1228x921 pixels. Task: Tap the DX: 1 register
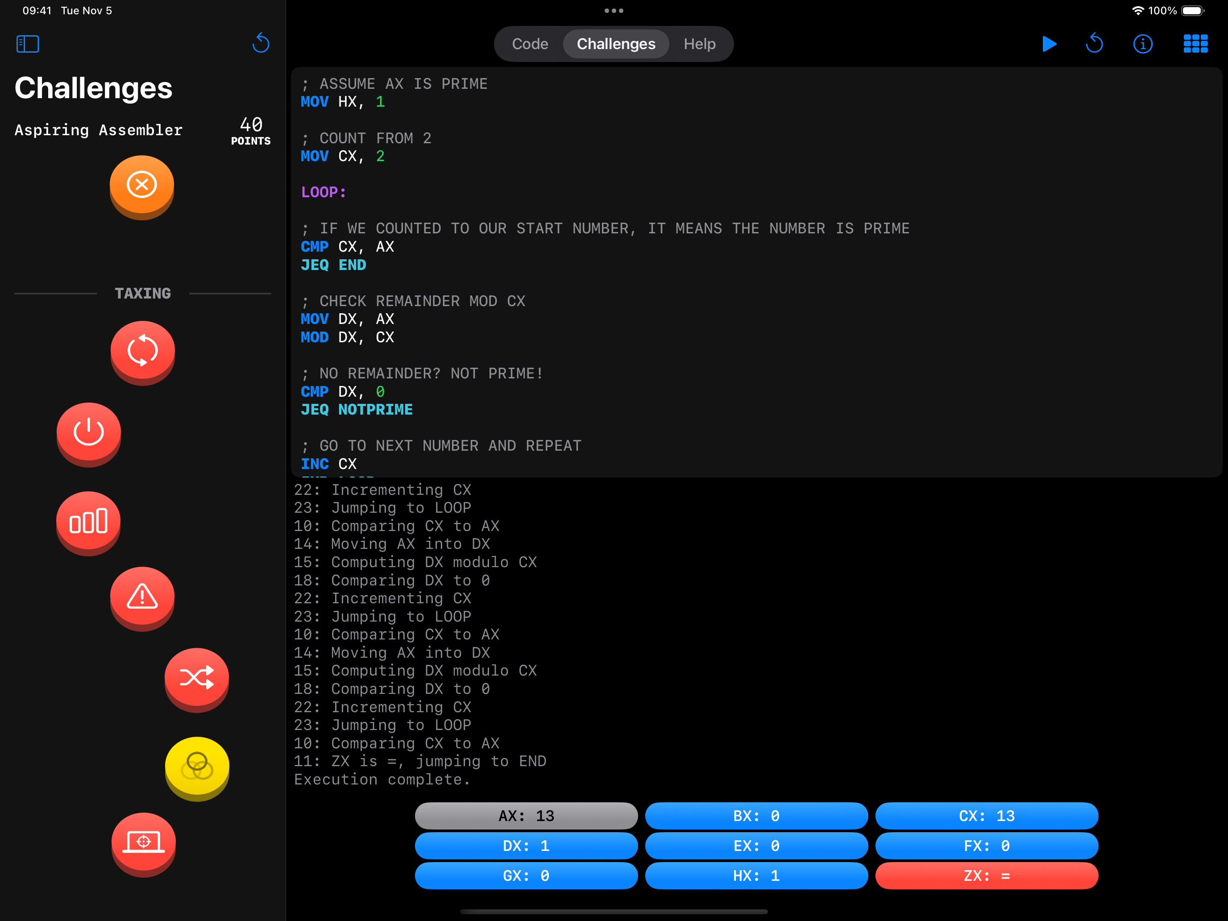click(x=526, y=846)
